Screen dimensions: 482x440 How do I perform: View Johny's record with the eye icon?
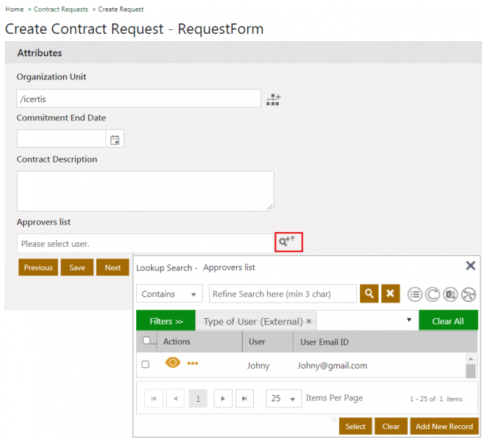tap(173, 363)
